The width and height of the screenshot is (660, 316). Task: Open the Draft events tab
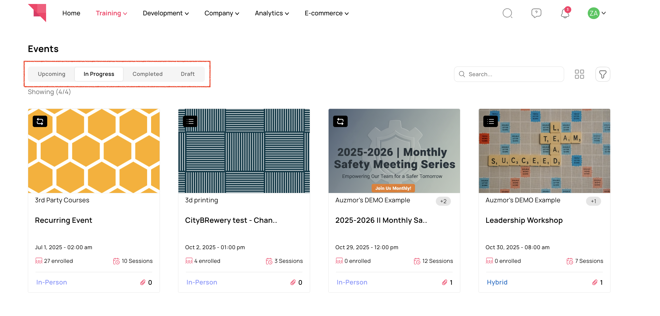coord(187,74)
